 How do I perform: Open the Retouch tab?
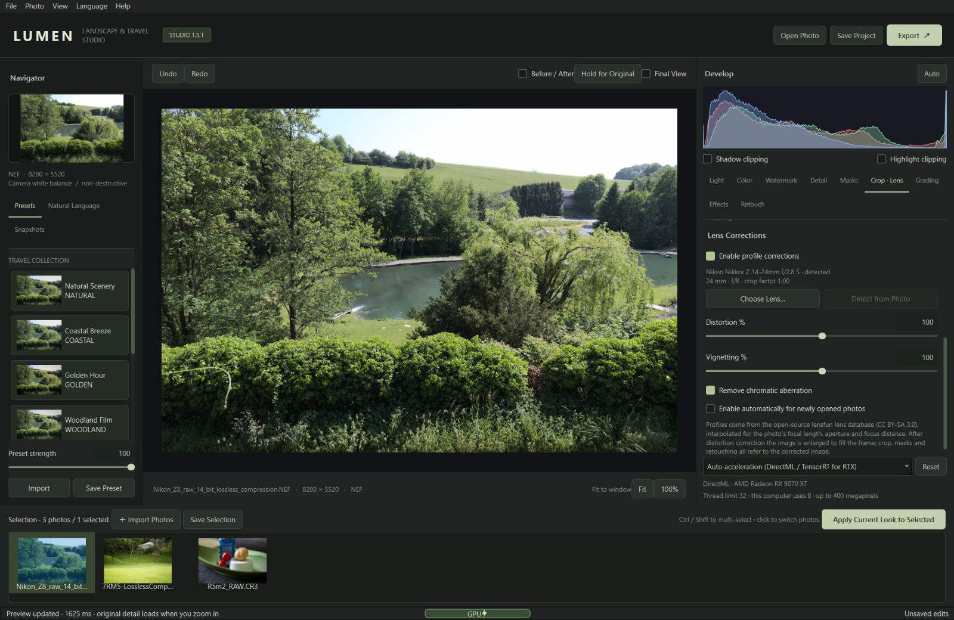tap(752, 204)
